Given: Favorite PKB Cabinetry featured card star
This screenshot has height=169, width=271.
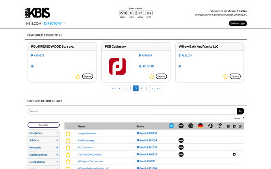Looking at the screenshot, I should point(152,76).
